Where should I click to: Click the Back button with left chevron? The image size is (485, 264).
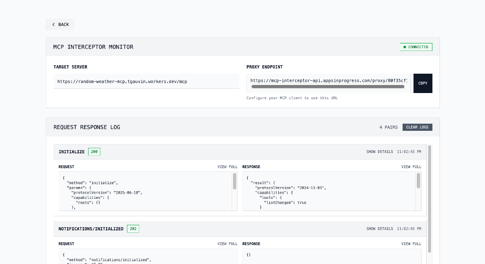point(60,25)
